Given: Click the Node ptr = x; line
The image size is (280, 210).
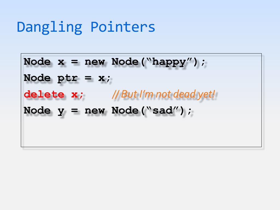Looking at the screenshot, I should [x=67, y=78].
